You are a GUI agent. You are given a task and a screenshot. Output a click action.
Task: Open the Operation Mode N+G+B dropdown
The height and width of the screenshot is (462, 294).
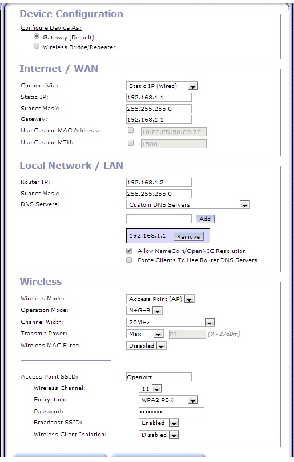(x=144, y=310)
